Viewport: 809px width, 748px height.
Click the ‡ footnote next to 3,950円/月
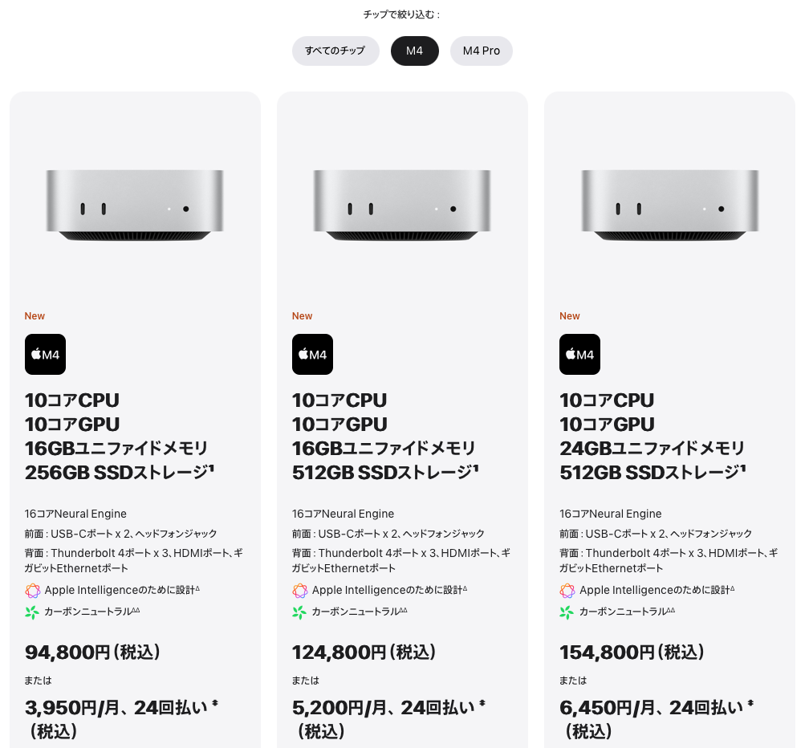pos(215,704)
